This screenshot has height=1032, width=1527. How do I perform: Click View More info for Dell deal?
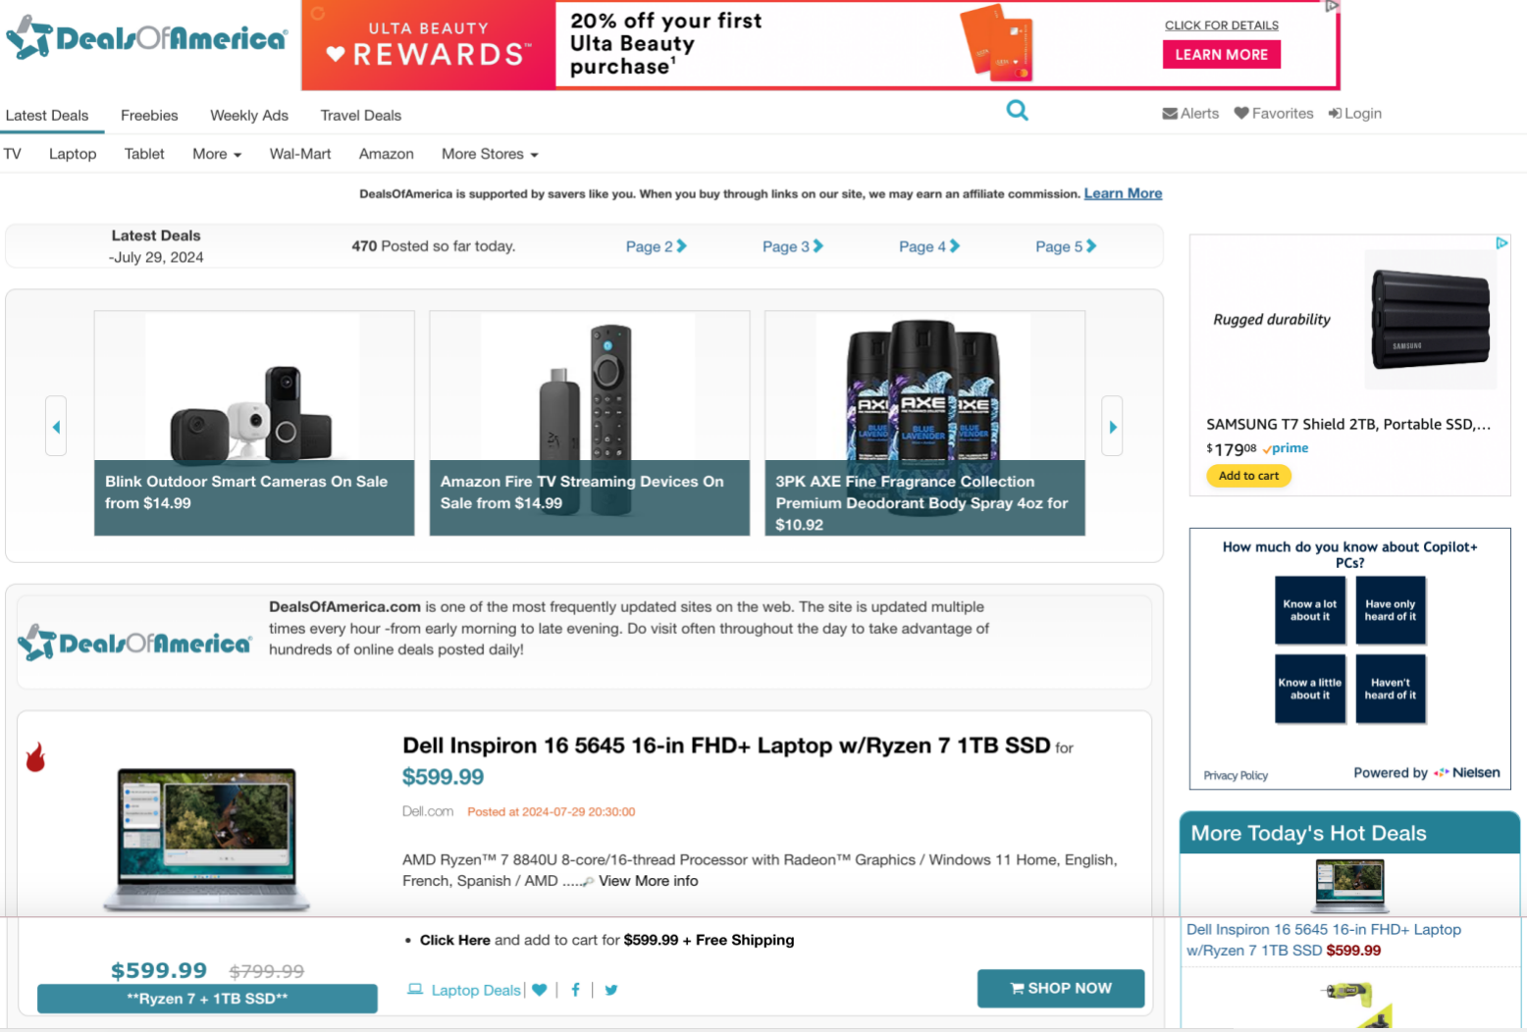click(x=649, y=881)
